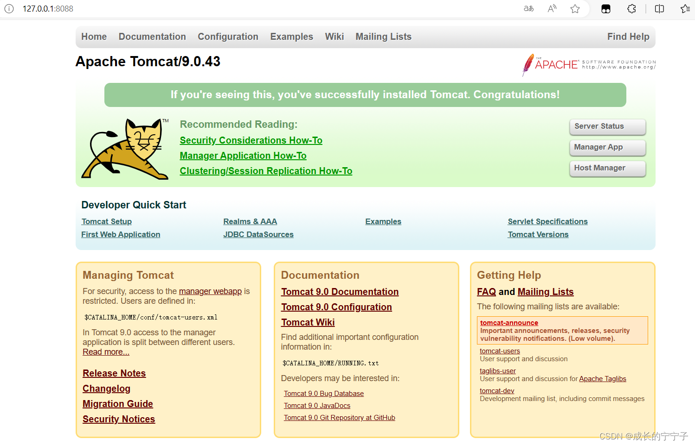
Task: Open Security Considerations How-To link
Action: coord(251,140)
